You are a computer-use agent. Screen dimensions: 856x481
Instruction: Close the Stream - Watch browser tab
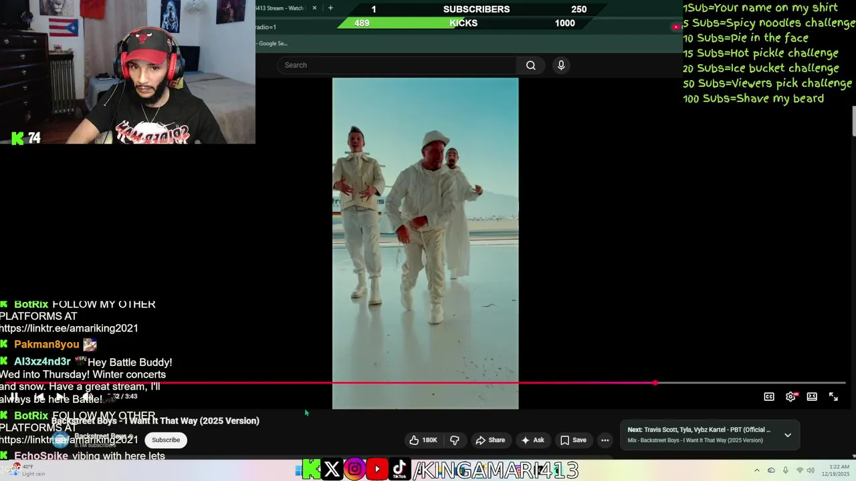click(x=314, y=8)
